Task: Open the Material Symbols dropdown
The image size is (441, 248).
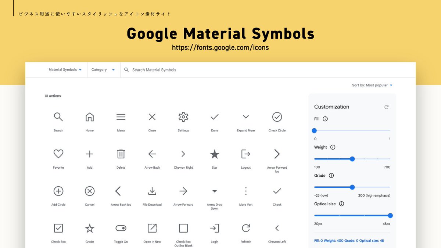Action: click(x=65, y=70)
